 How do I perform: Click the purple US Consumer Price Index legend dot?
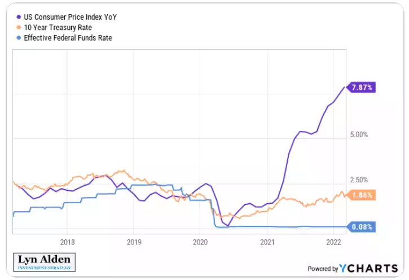pyautogui.click(x=19, y=16)
